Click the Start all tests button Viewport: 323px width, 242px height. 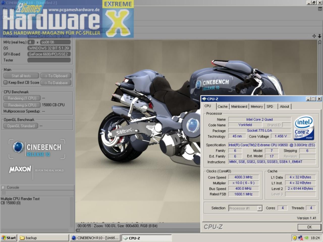pos(21,76)
